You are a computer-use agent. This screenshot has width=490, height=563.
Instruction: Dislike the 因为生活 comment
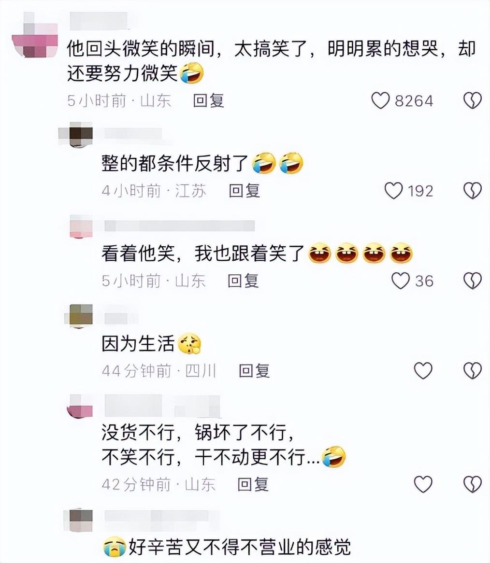point(473,370)
